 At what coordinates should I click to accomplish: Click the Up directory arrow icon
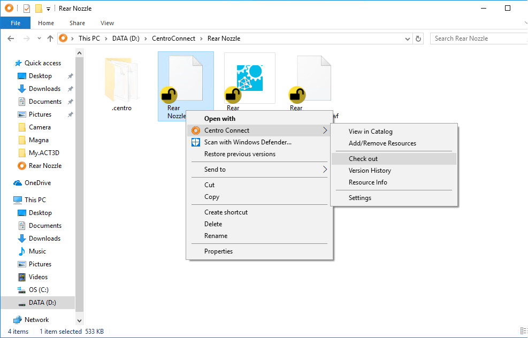point(50,39)
